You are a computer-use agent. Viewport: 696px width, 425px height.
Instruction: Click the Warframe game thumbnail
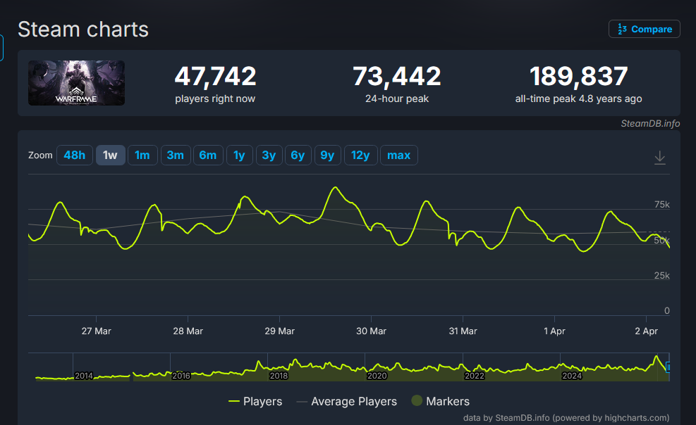[76, 83]
